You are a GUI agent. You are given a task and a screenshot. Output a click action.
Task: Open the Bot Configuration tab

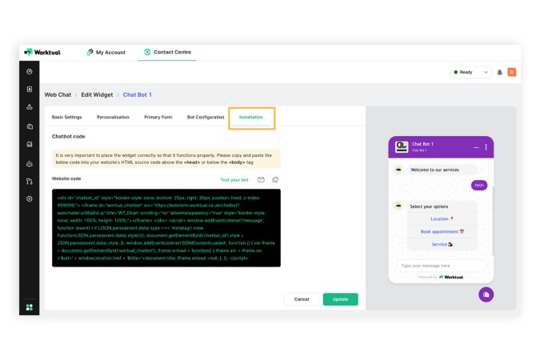[x=206, y=117]
